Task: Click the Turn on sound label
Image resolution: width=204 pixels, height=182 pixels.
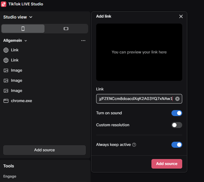Action: click(x=109, y=113)
